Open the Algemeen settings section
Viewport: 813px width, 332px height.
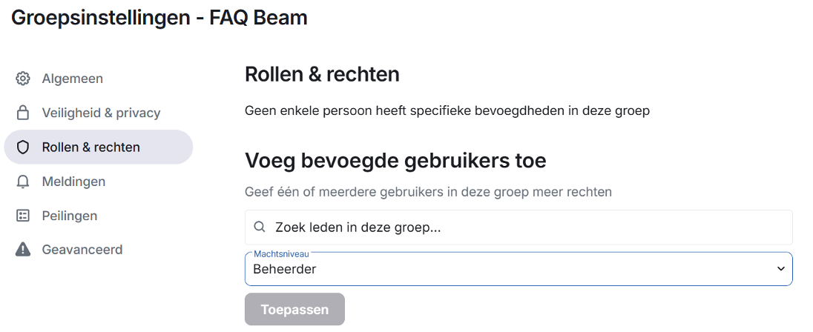pos(72,79)
